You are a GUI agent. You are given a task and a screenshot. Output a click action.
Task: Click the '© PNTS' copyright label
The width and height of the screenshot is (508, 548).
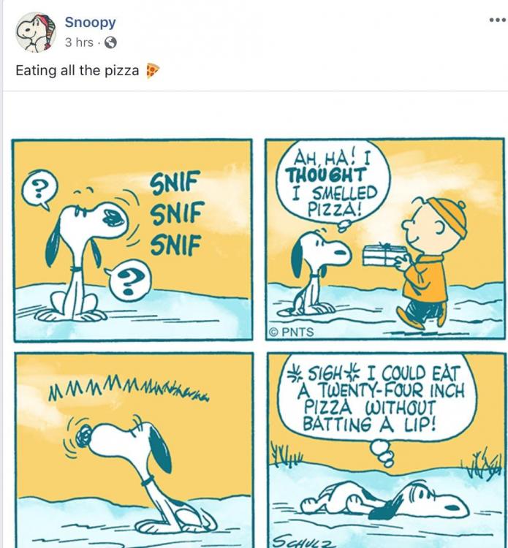(292, 332)
